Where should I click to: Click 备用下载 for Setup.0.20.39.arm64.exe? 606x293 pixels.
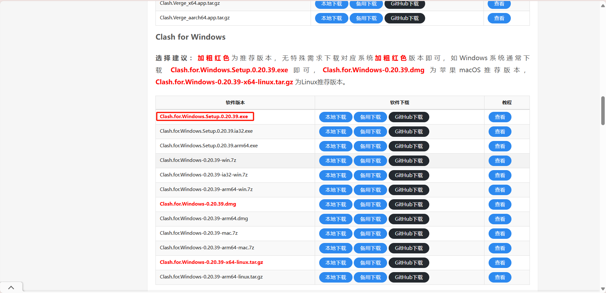tap(370, 146)
